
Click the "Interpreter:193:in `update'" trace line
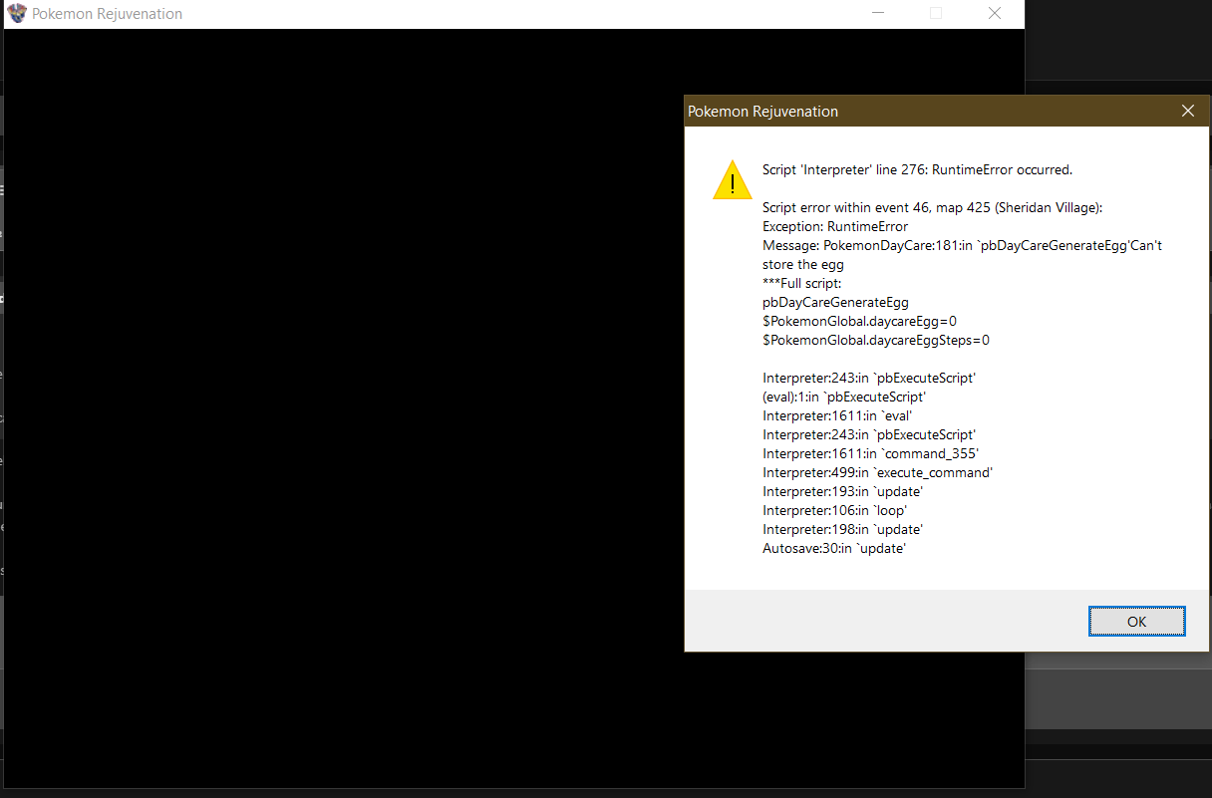(842, 491)
